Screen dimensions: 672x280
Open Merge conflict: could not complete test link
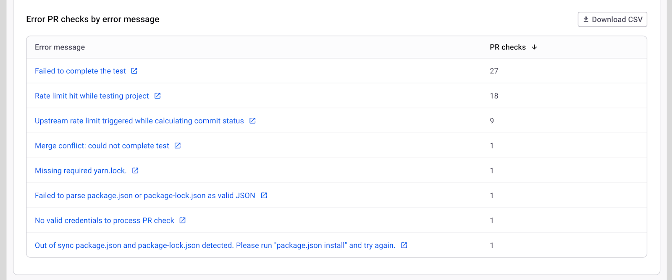click(x=102, y=146)
